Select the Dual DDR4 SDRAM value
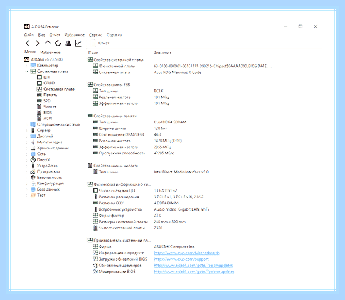The height and width of the screenshot is (300, 345). (x=170, y=122)
